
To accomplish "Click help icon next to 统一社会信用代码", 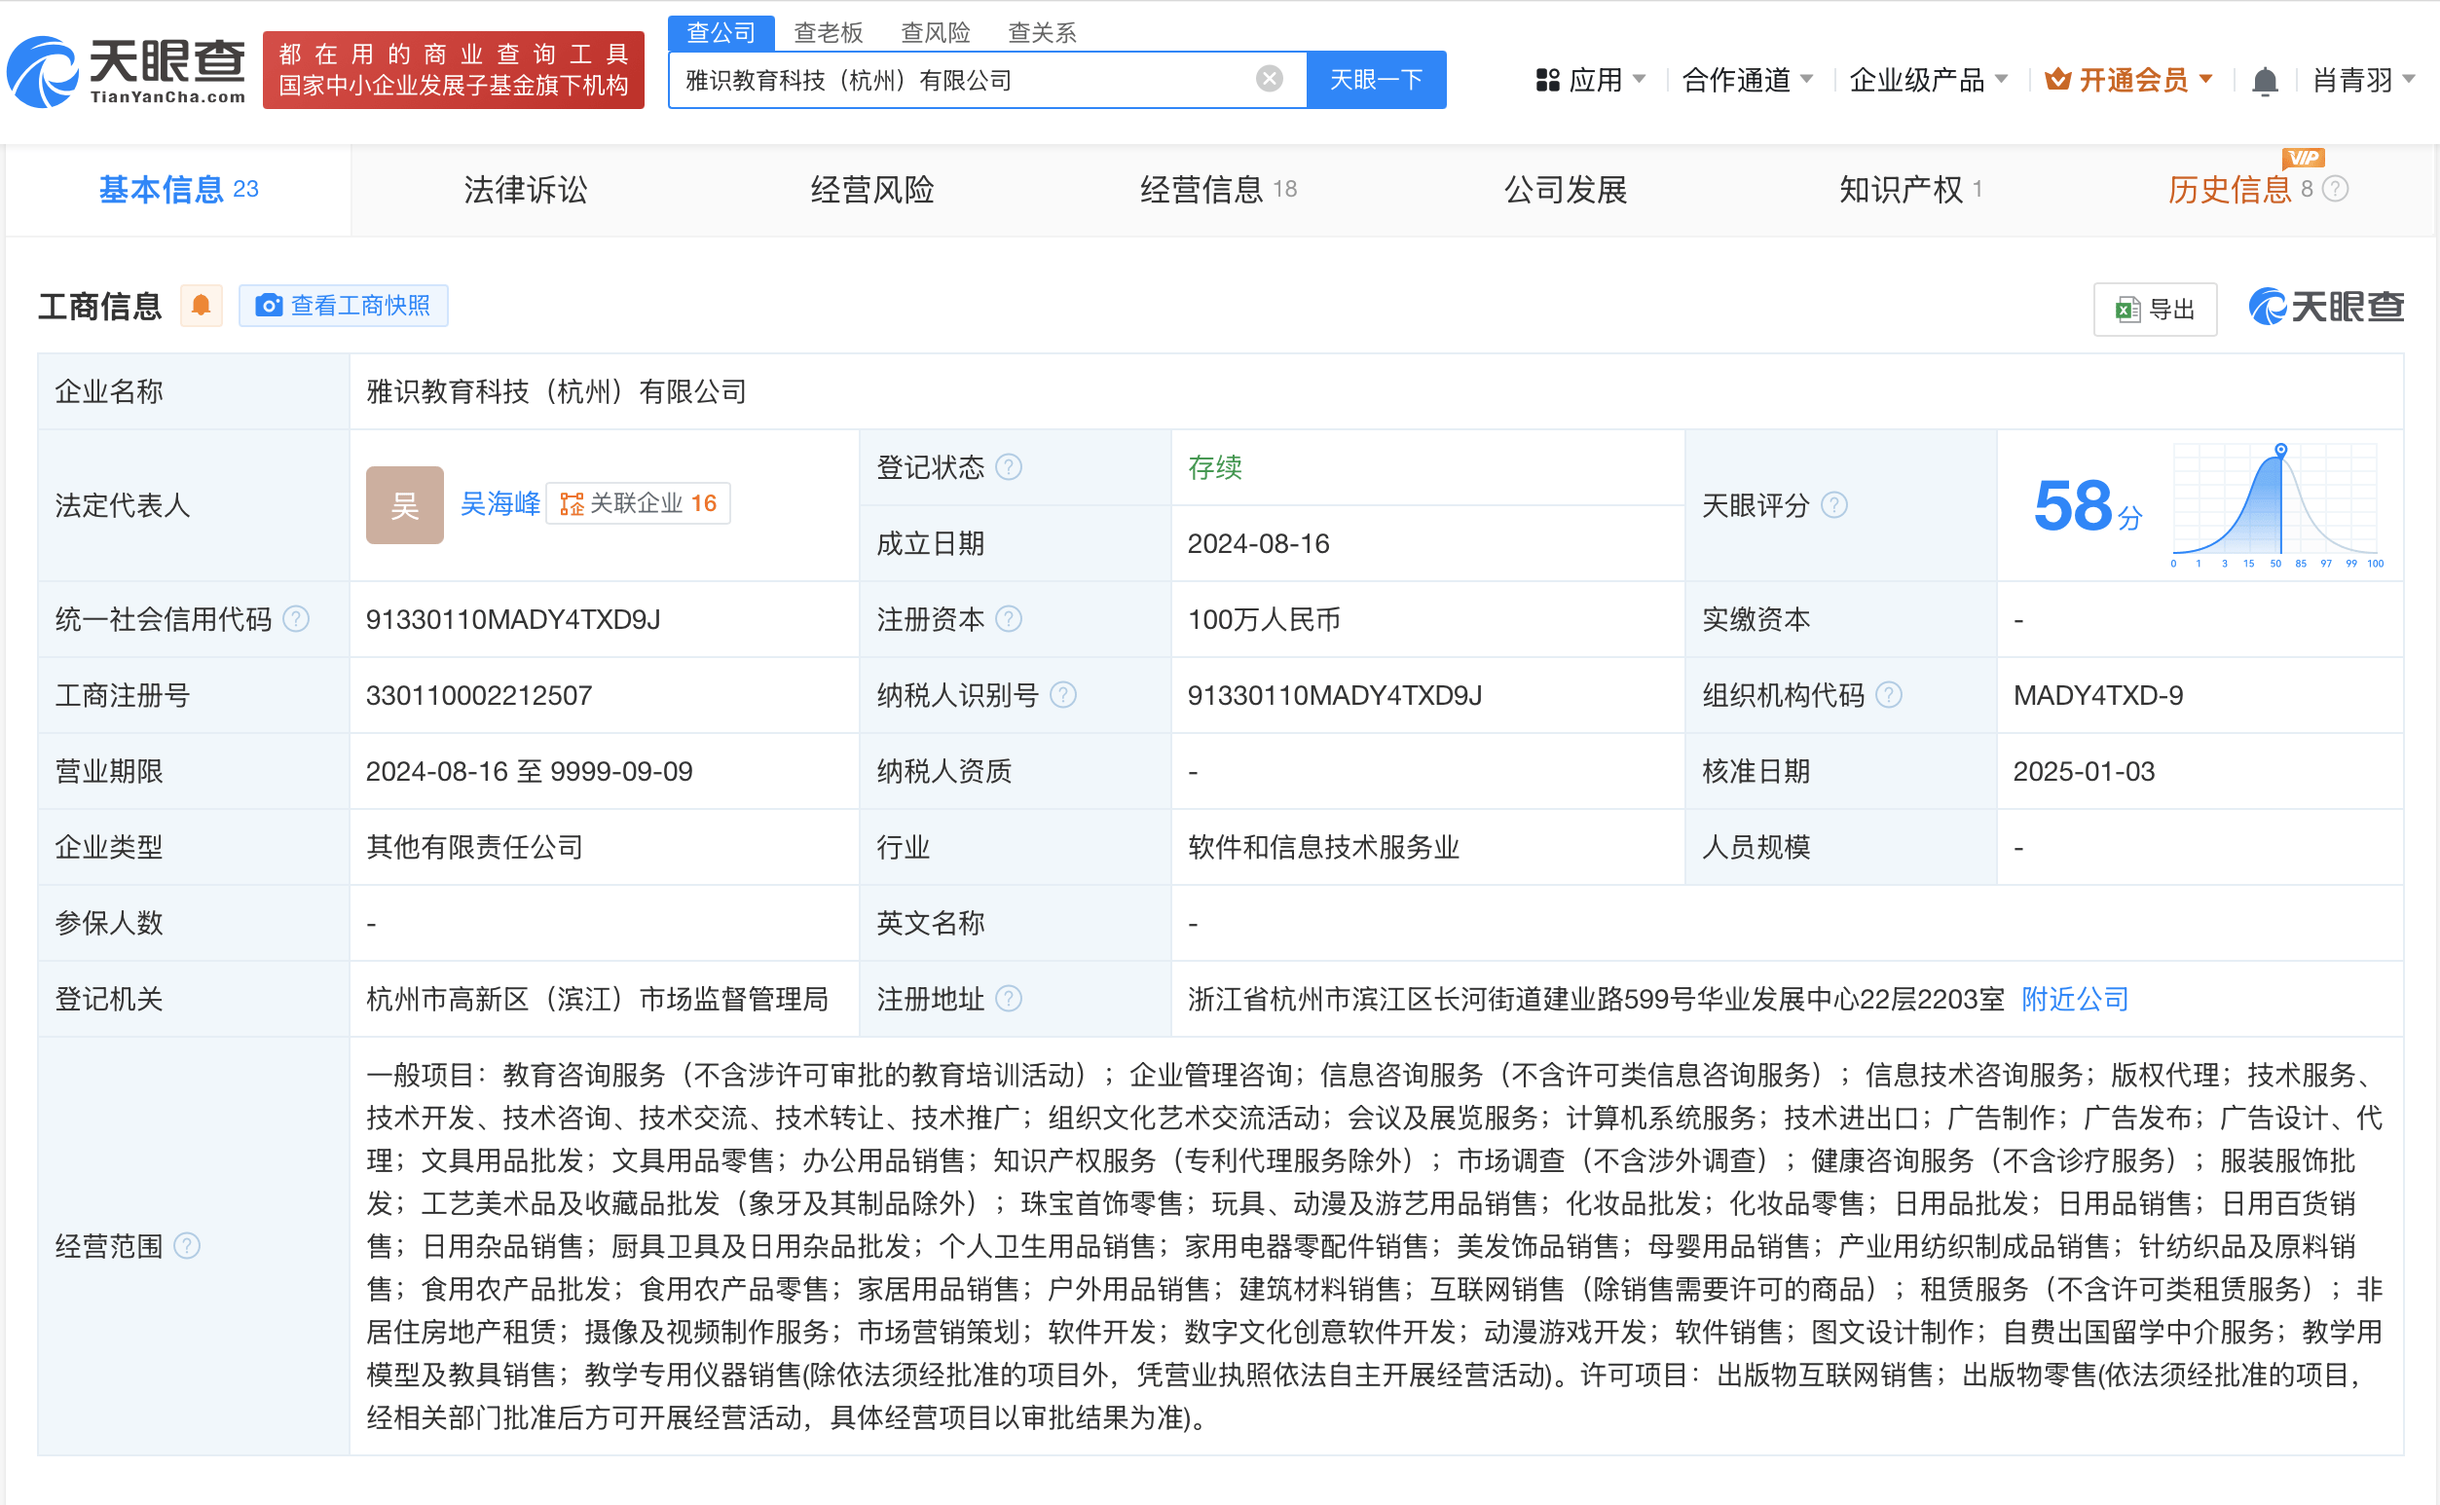I will point(296,619).
